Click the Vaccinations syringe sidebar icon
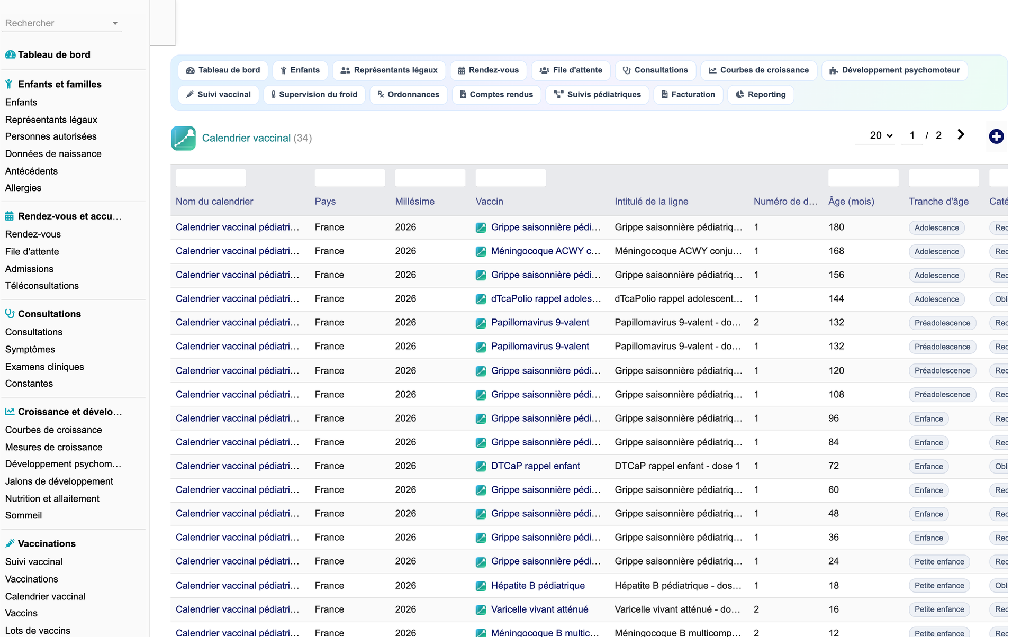 (10, 543)
